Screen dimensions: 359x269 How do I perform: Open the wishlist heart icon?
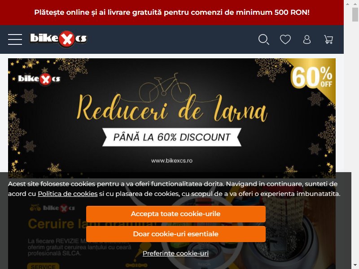[x=285, y=39]
